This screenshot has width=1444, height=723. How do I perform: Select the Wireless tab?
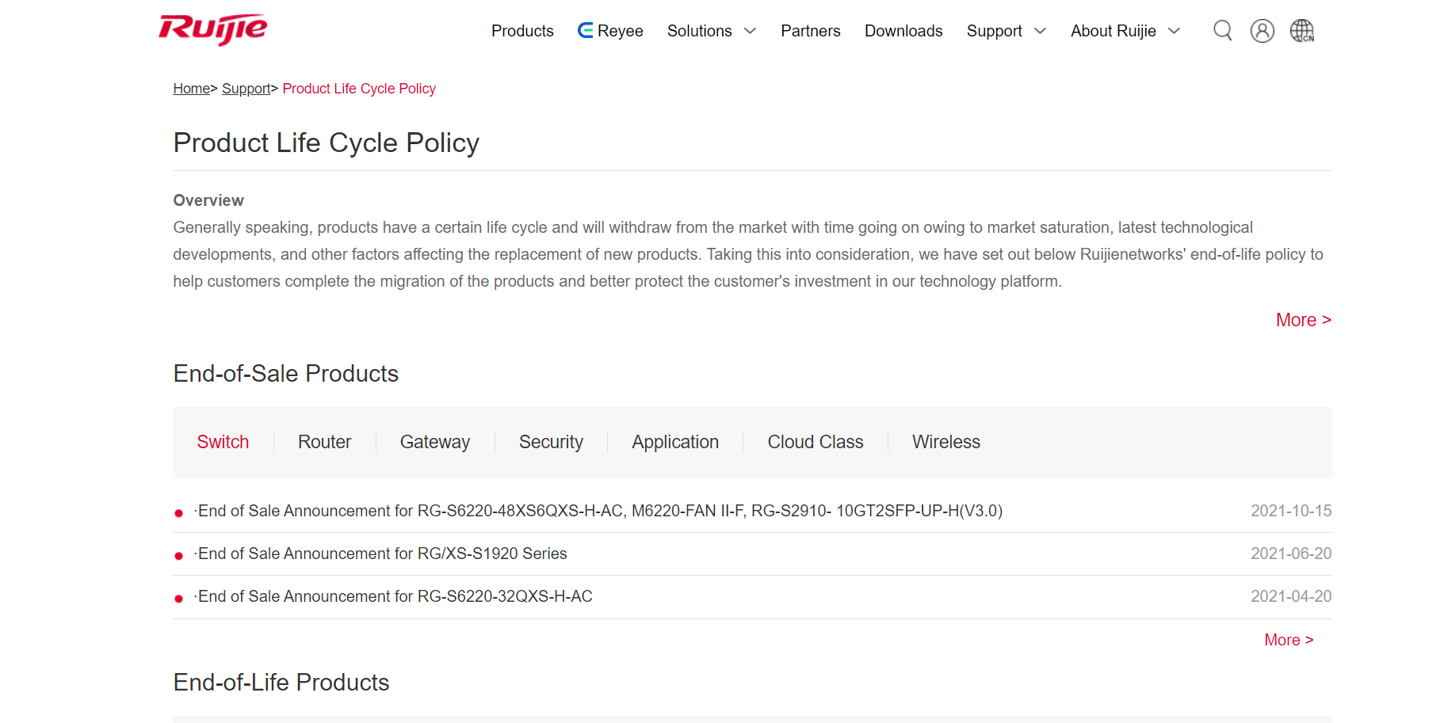[x=946, y=442]
